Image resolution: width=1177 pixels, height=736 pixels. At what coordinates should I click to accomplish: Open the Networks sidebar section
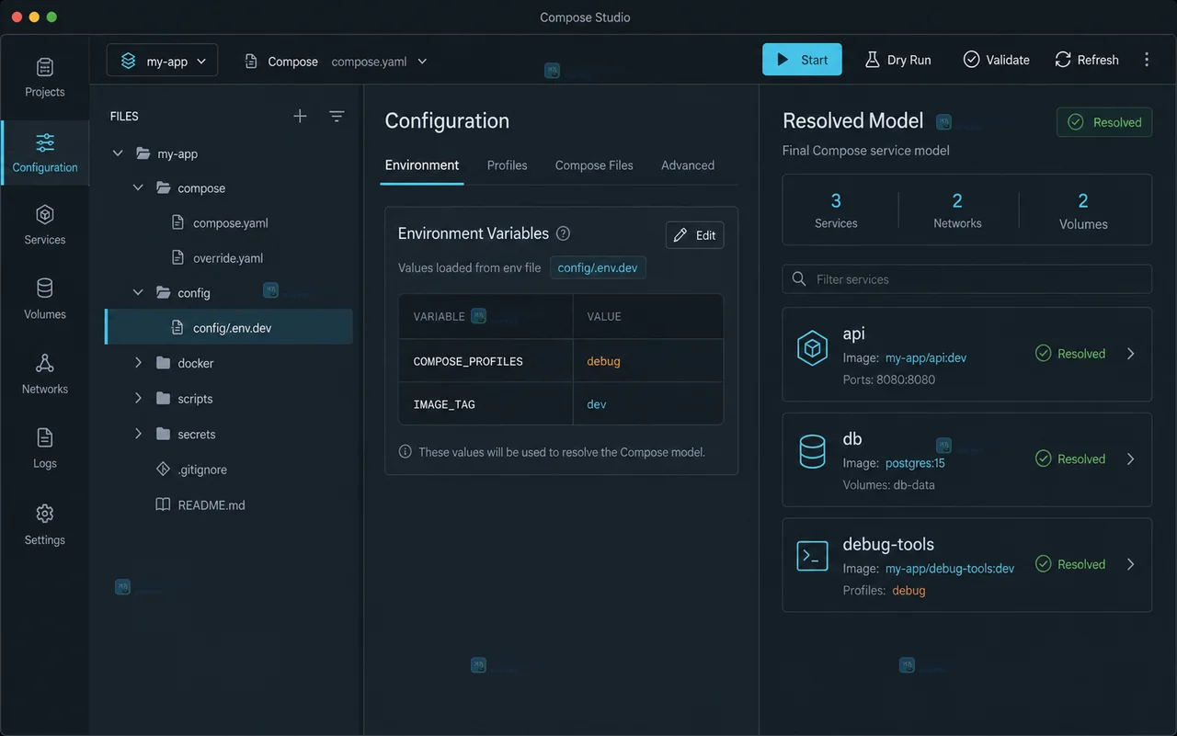(44, 374)
